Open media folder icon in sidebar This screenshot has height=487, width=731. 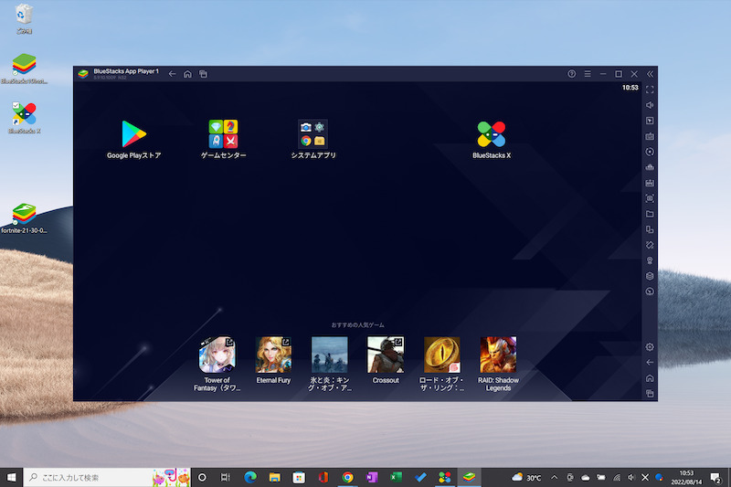[x=650, y=214]
